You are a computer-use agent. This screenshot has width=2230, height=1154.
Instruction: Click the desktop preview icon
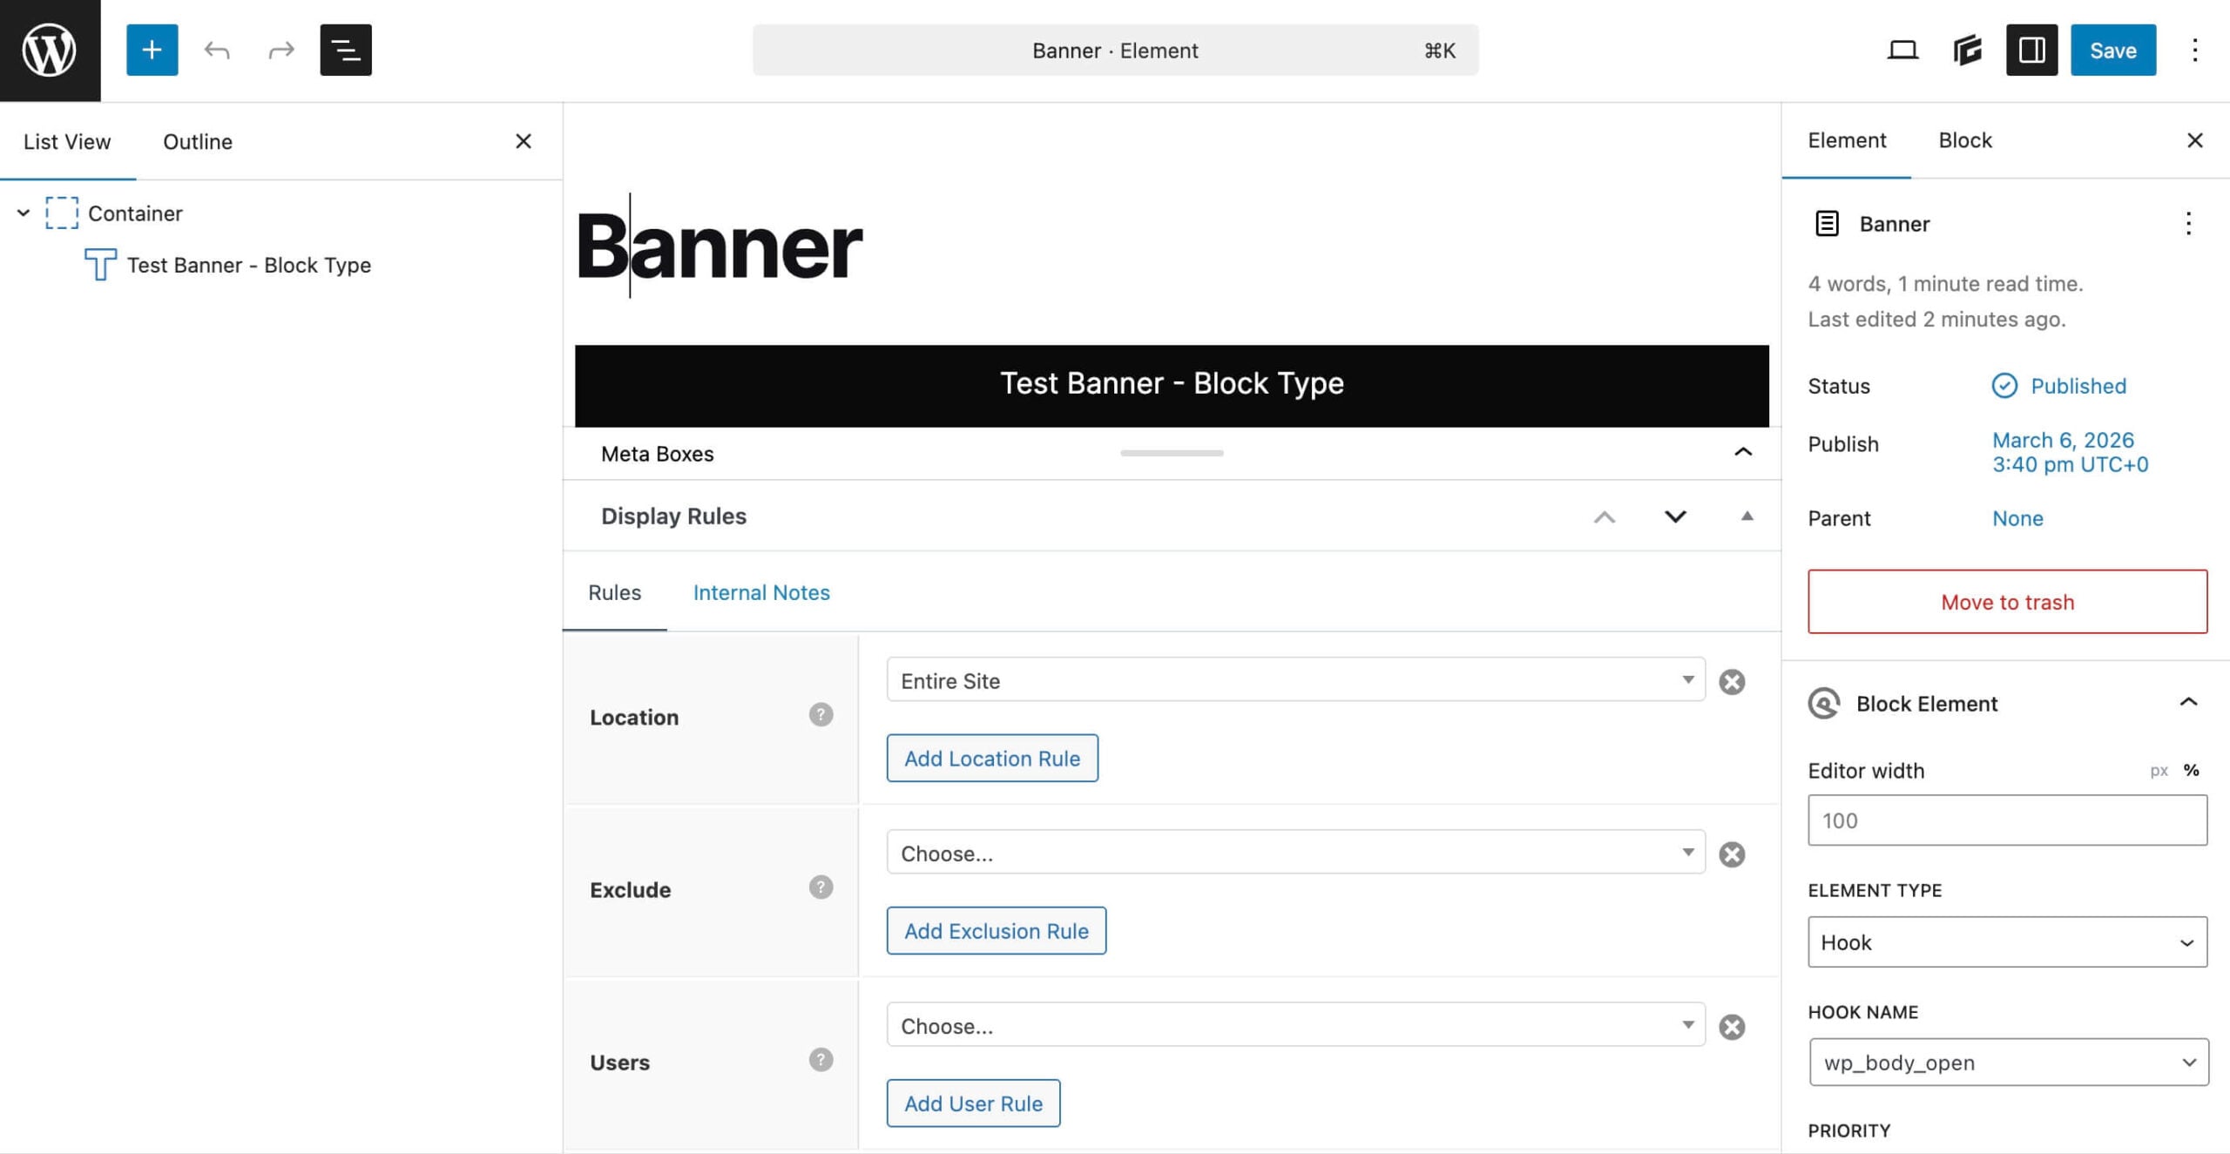[x=1903, y=50]
